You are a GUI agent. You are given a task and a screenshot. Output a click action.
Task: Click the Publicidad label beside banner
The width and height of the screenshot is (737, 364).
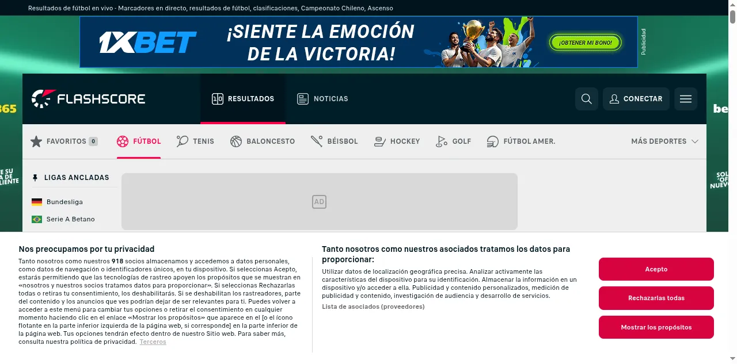pyautogui.click(x=644, y=42)
